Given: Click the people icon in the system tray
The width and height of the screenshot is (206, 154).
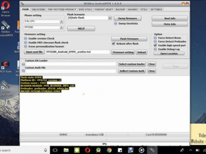Looking at the screenshot, I should [x=182, y=150].
